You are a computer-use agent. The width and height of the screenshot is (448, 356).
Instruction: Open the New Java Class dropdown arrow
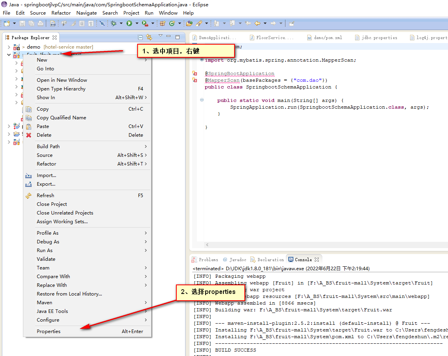point(180,23)
